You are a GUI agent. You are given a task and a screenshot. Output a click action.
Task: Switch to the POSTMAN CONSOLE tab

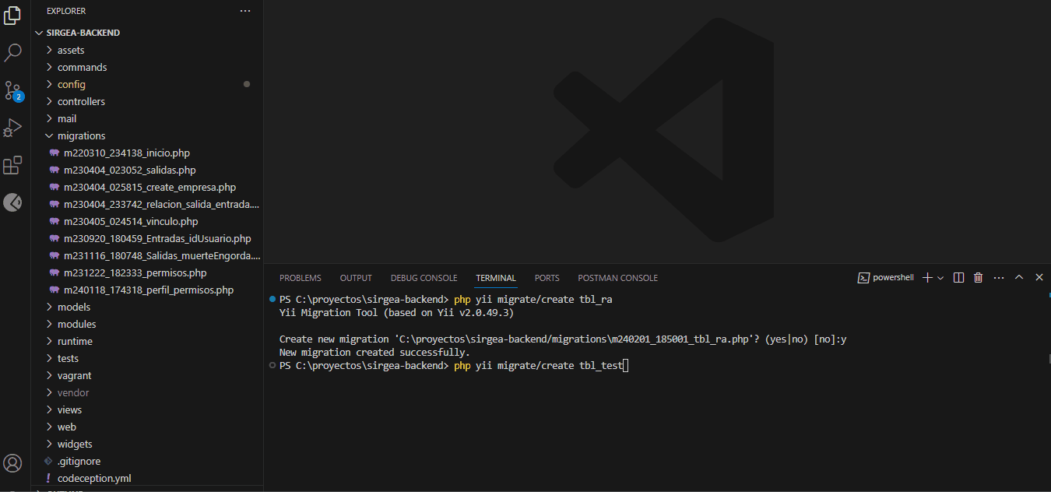click(x=617, y=278)
